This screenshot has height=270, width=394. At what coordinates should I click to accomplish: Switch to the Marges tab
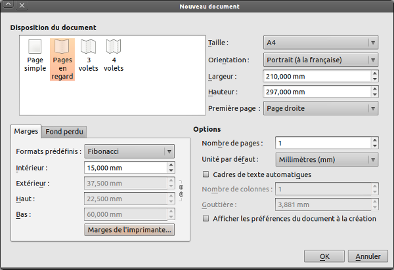(x=26, y=131)
